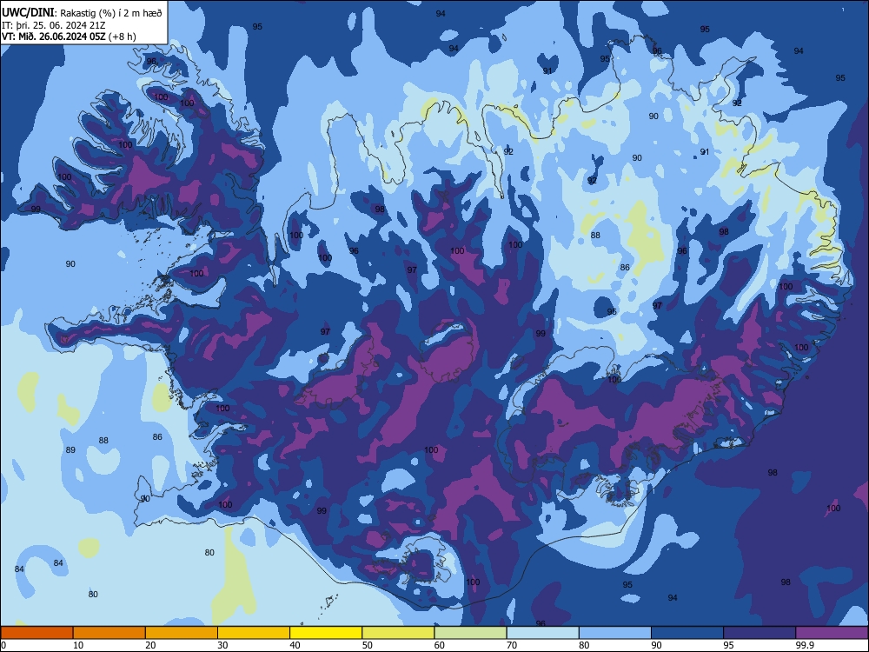
Task: Click the legend scale label '30'
Action: [222, 645]
